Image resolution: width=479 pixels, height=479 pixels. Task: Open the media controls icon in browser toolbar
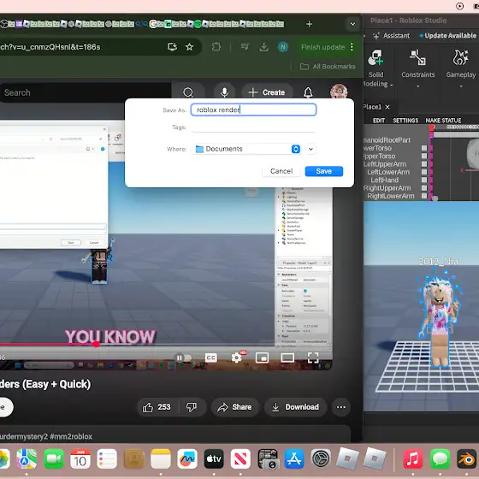click(x=245, y=47)
